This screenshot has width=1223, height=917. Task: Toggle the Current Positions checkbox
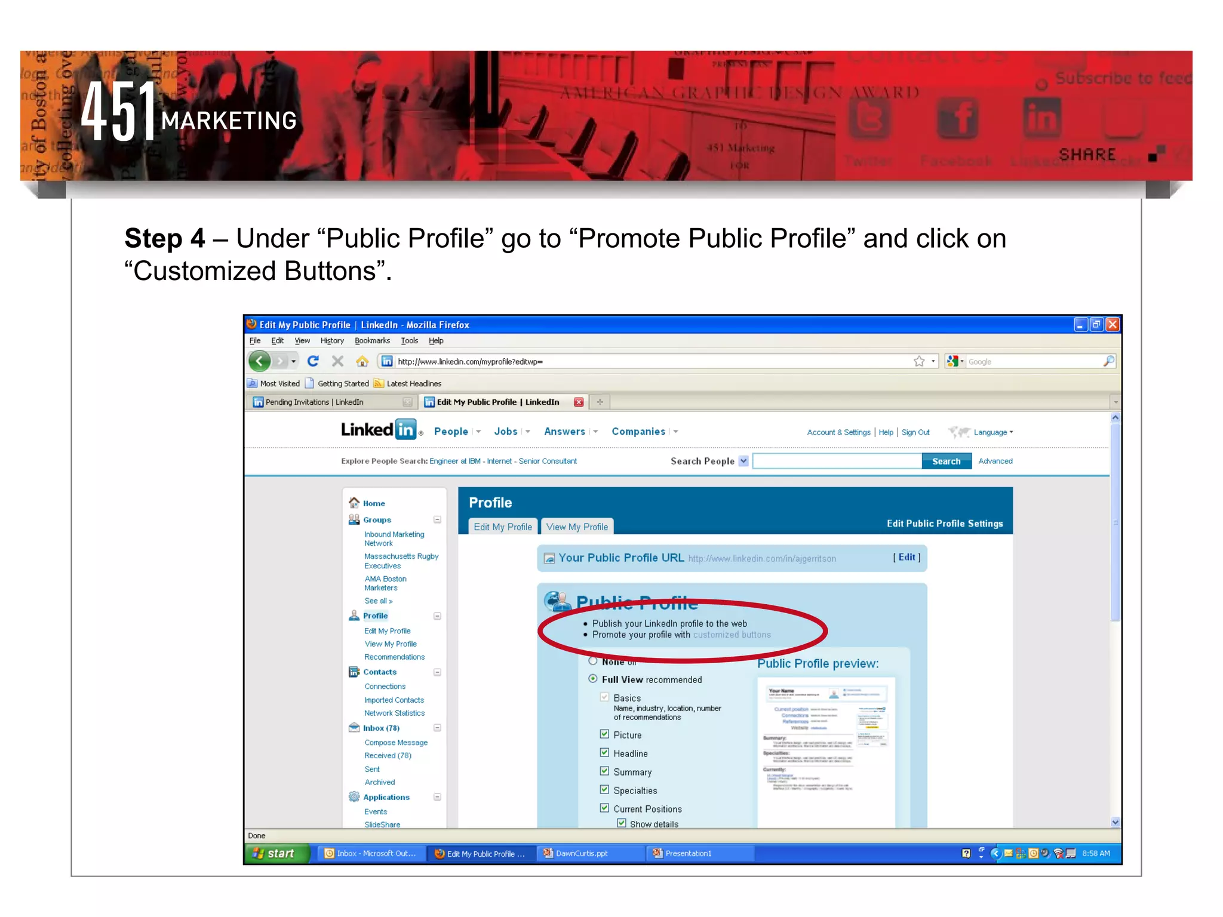click(604, 808)
